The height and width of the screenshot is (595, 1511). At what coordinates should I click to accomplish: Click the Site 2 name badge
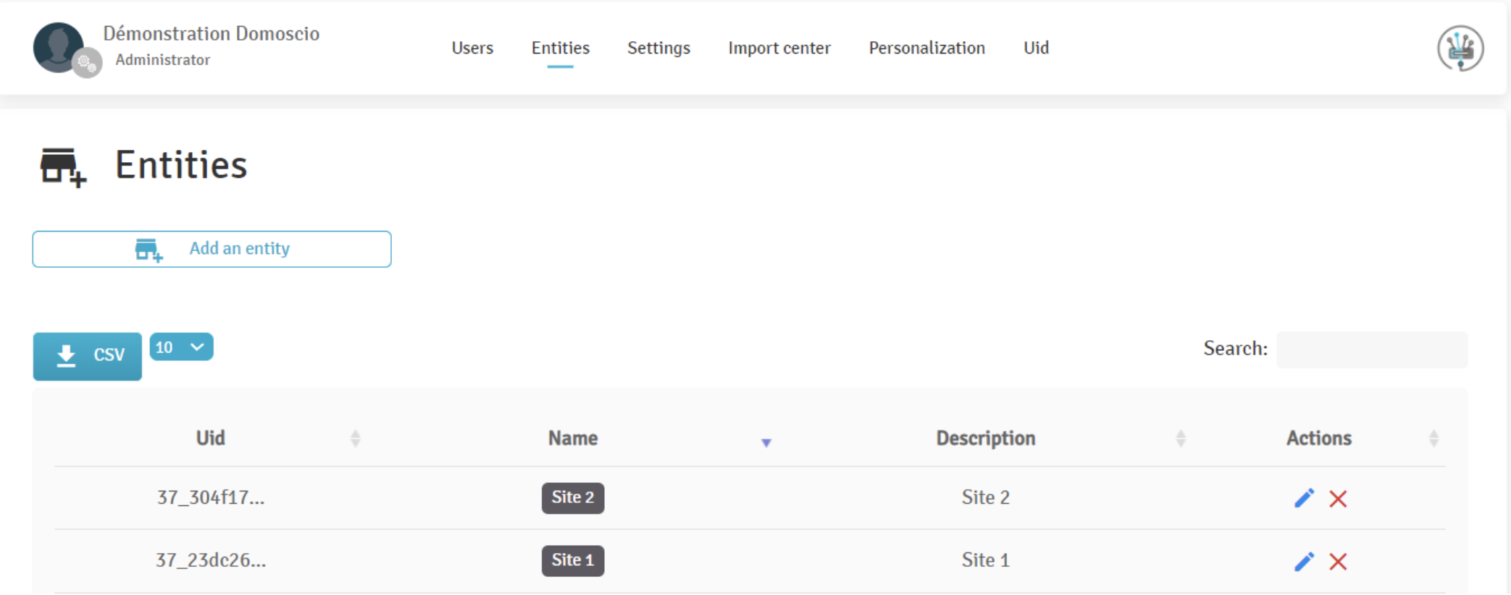pos(572,498)
